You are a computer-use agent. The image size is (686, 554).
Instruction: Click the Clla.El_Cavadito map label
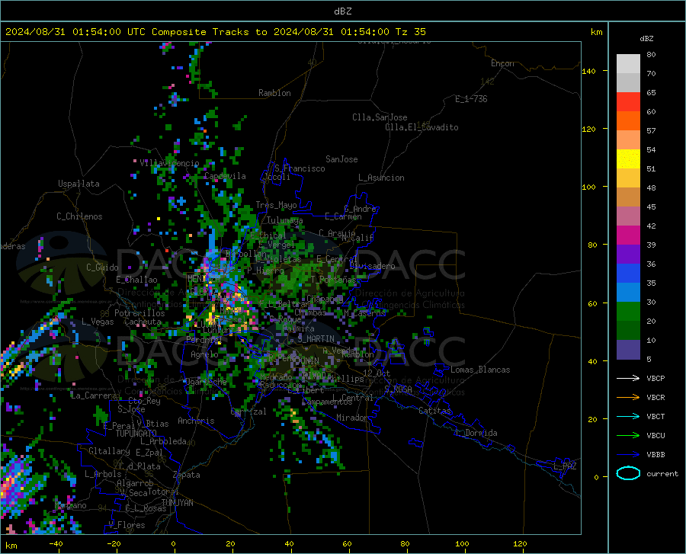pos(422,127)
